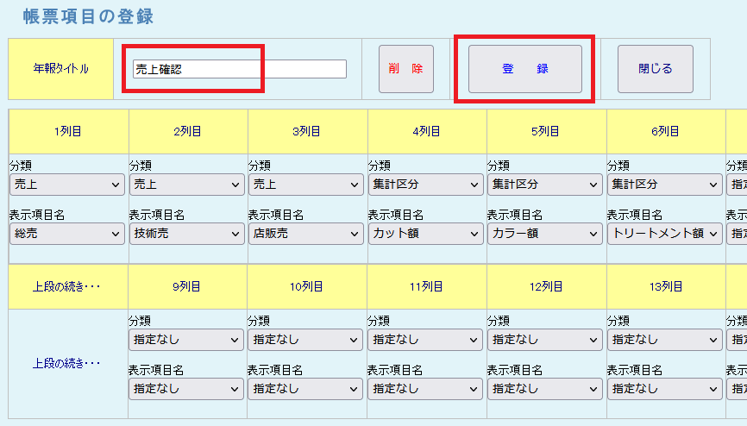The image size is (747, 426).
Task: Open the 分類 dropdown under 13列目
Action: tap(665, 340)
